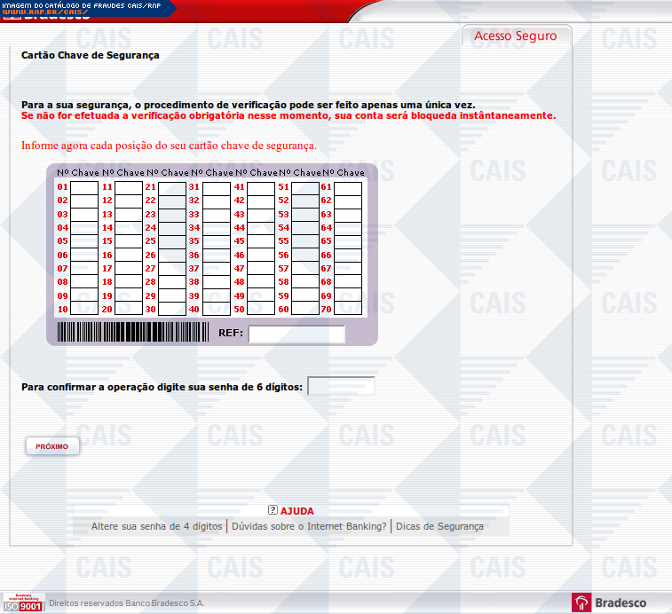
Task: Open 'Dúvidas sobre o Internet Banking?' link
Action: (309, 526)
